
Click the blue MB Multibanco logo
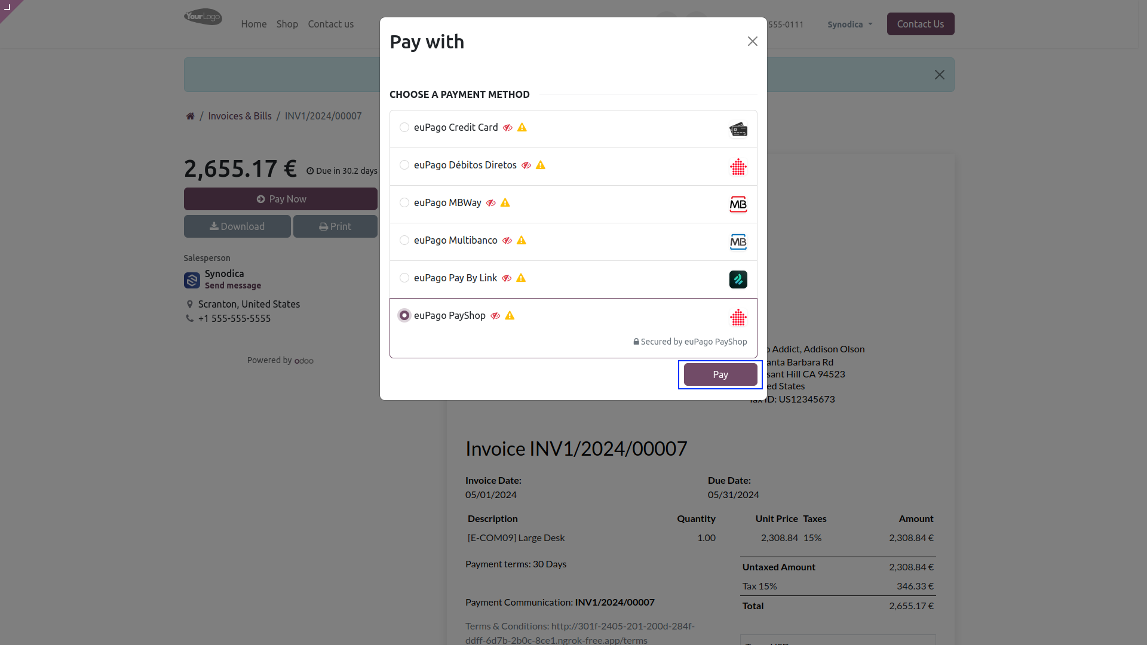738,242
